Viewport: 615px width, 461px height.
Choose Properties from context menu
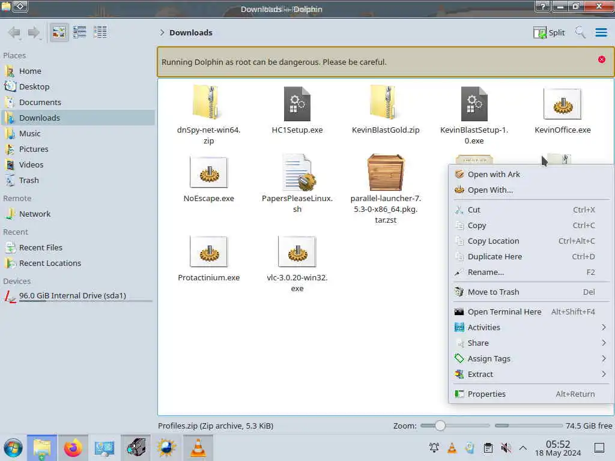pyautogui.click(x=531, y=394)
